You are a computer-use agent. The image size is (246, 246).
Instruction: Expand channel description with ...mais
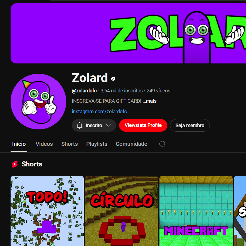149,101
